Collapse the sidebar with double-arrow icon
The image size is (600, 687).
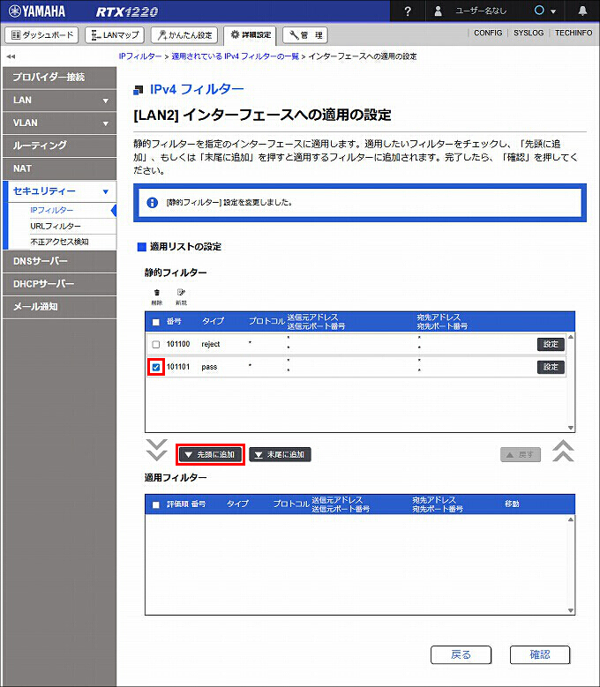11,56
